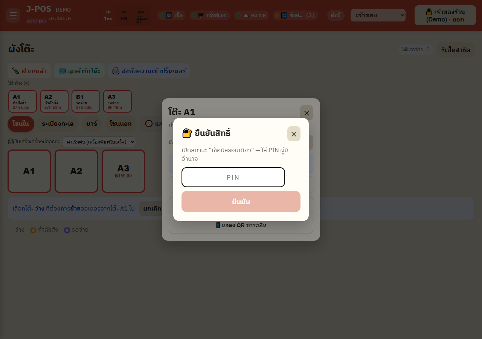
Task: Switch language to MM Burmese
Action: pos(141,15)
